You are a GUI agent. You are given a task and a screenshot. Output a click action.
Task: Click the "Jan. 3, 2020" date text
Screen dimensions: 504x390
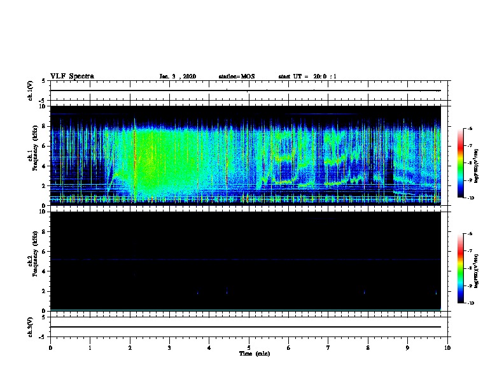(178, 76)
